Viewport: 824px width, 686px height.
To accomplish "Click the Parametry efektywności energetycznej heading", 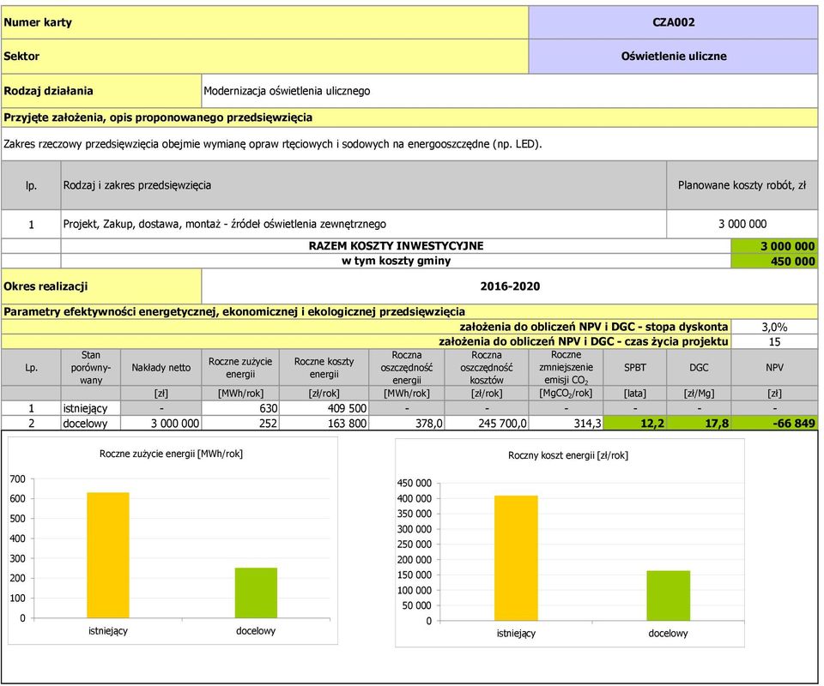I will tap(409, 312).
